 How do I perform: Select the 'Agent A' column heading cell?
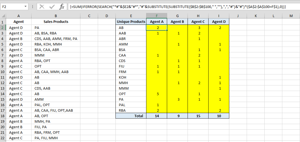[x=157, y=22]
